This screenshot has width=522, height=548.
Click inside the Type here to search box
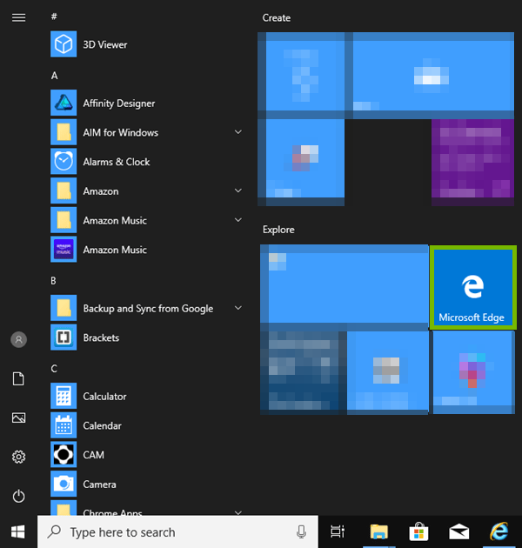(x=177, y=532)
